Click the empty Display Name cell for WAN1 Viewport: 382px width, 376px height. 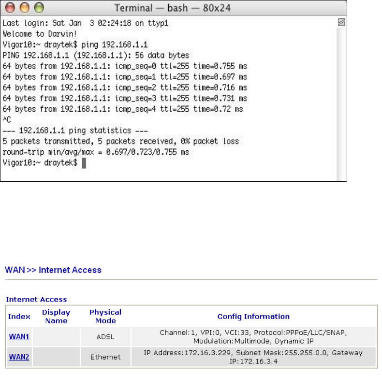[56, 337]
